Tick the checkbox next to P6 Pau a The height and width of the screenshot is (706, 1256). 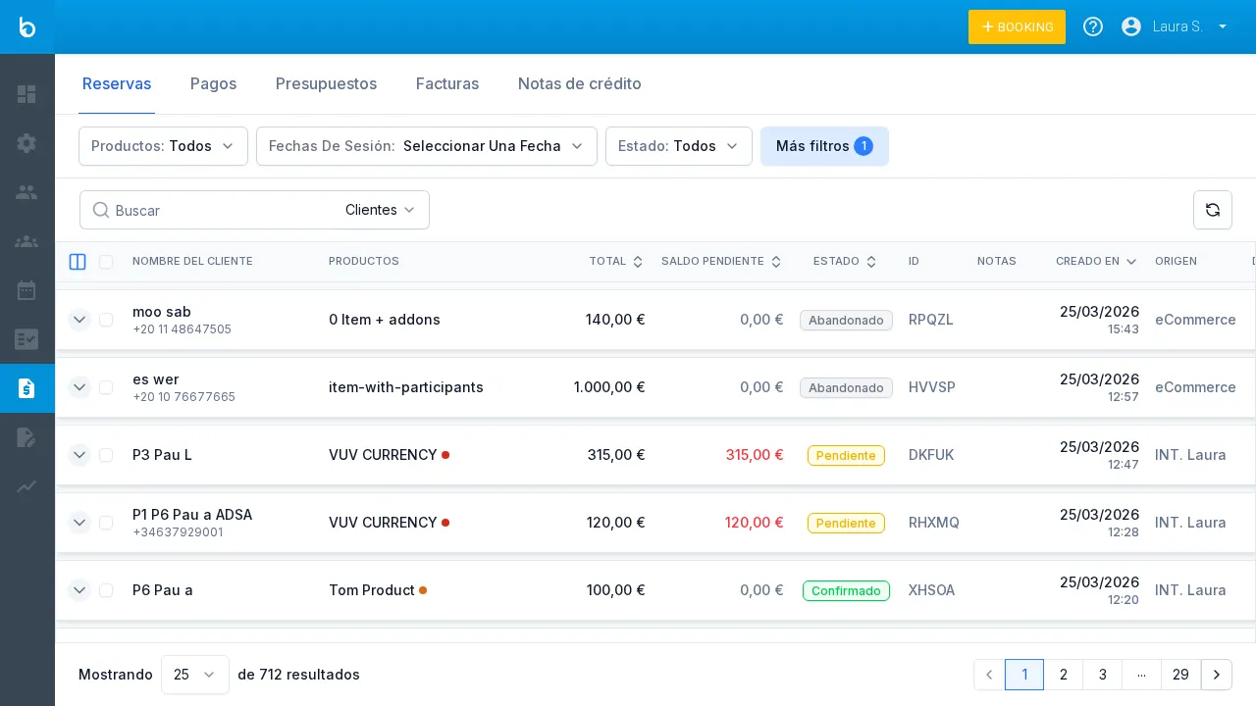[106, 590]
